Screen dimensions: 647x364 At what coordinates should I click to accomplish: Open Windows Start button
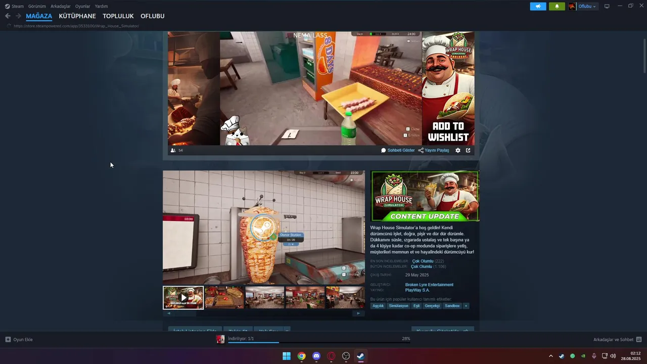coord(287,356)
